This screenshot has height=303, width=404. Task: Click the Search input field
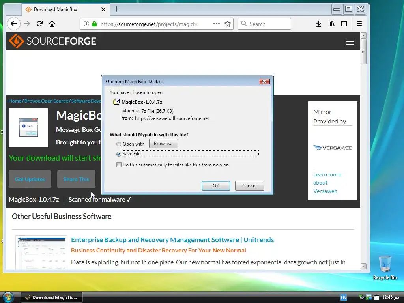click(264, 24)
